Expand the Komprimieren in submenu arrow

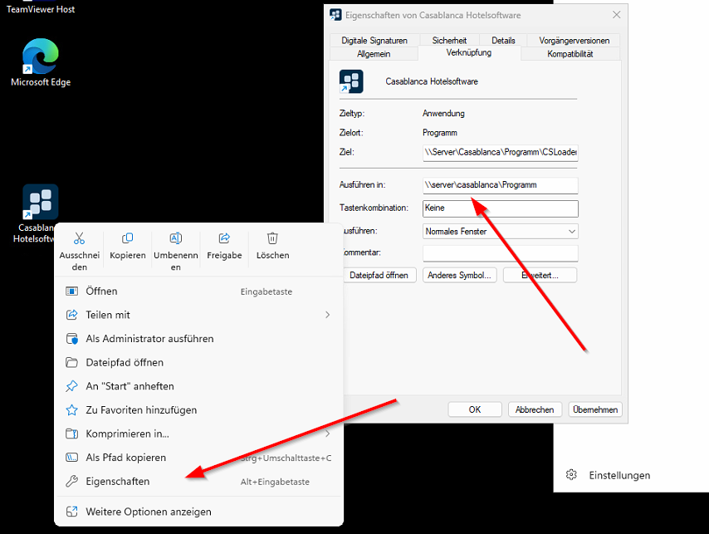[x=327, y=434]
